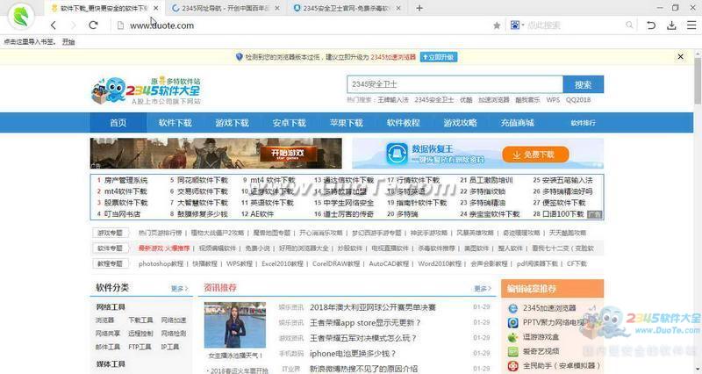The image size is (702, 374).
Task: Click the 立即升级 upgrade button
Action: (x=438, y=57)
